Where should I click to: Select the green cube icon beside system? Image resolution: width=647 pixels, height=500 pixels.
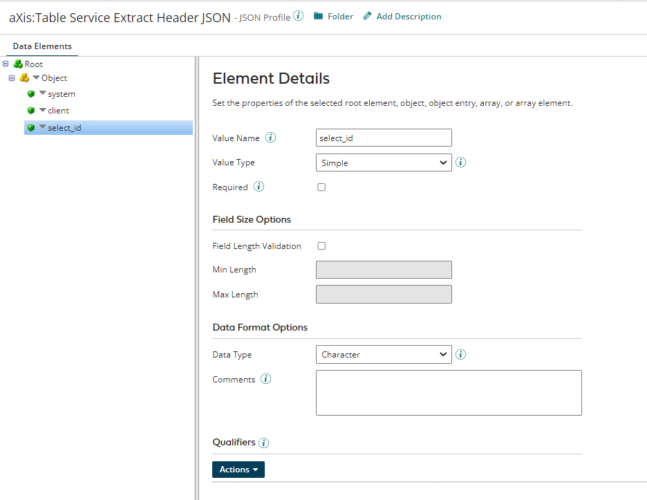30,93
